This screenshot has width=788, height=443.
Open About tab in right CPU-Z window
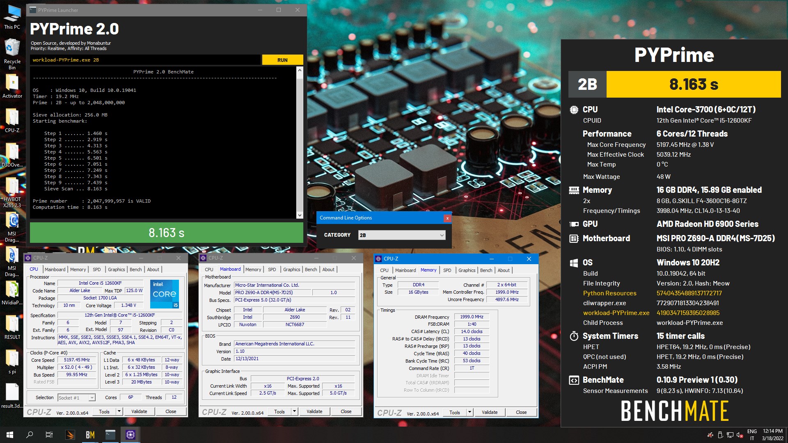tap(504, 270)
